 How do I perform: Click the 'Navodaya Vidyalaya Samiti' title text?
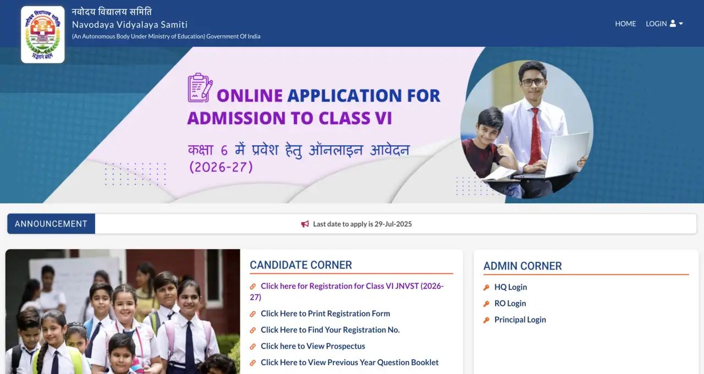pos(130,24)
